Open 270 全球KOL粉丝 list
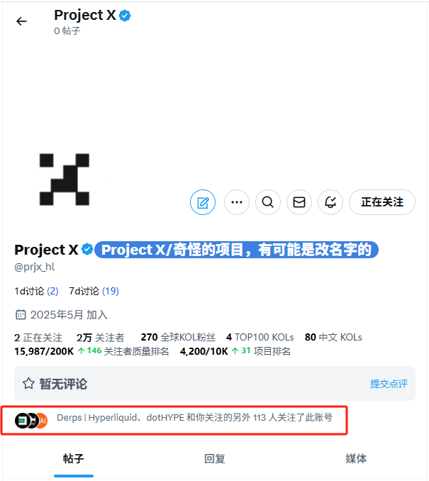 pos(178,337)
